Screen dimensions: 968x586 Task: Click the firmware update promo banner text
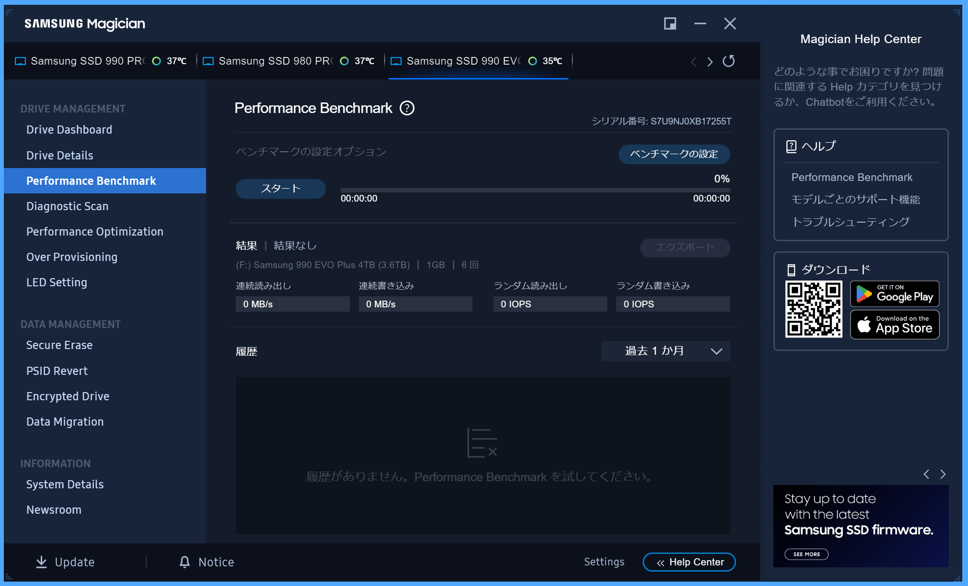click(x=858, y=515)
